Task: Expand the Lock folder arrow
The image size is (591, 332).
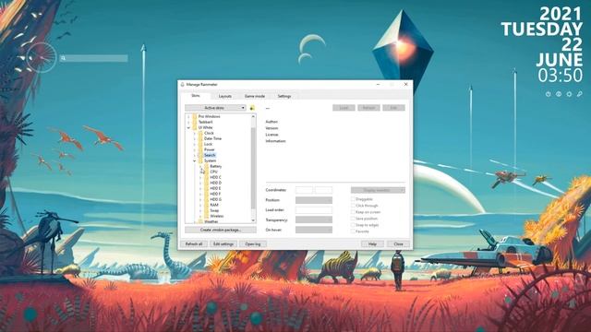Action: [195, 144]
